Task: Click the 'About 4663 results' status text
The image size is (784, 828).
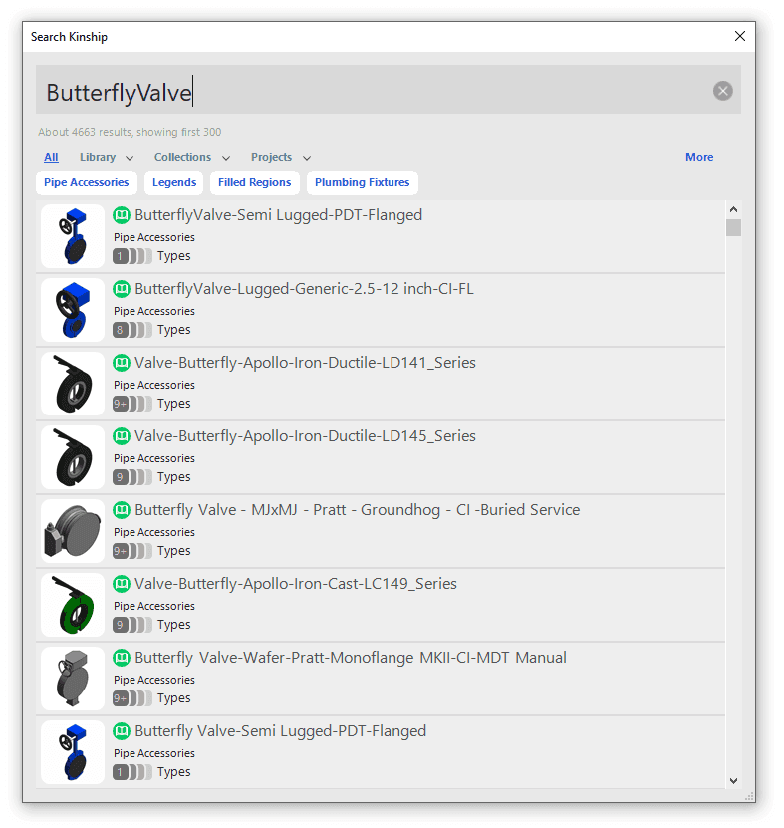Action: click(130, 132)
